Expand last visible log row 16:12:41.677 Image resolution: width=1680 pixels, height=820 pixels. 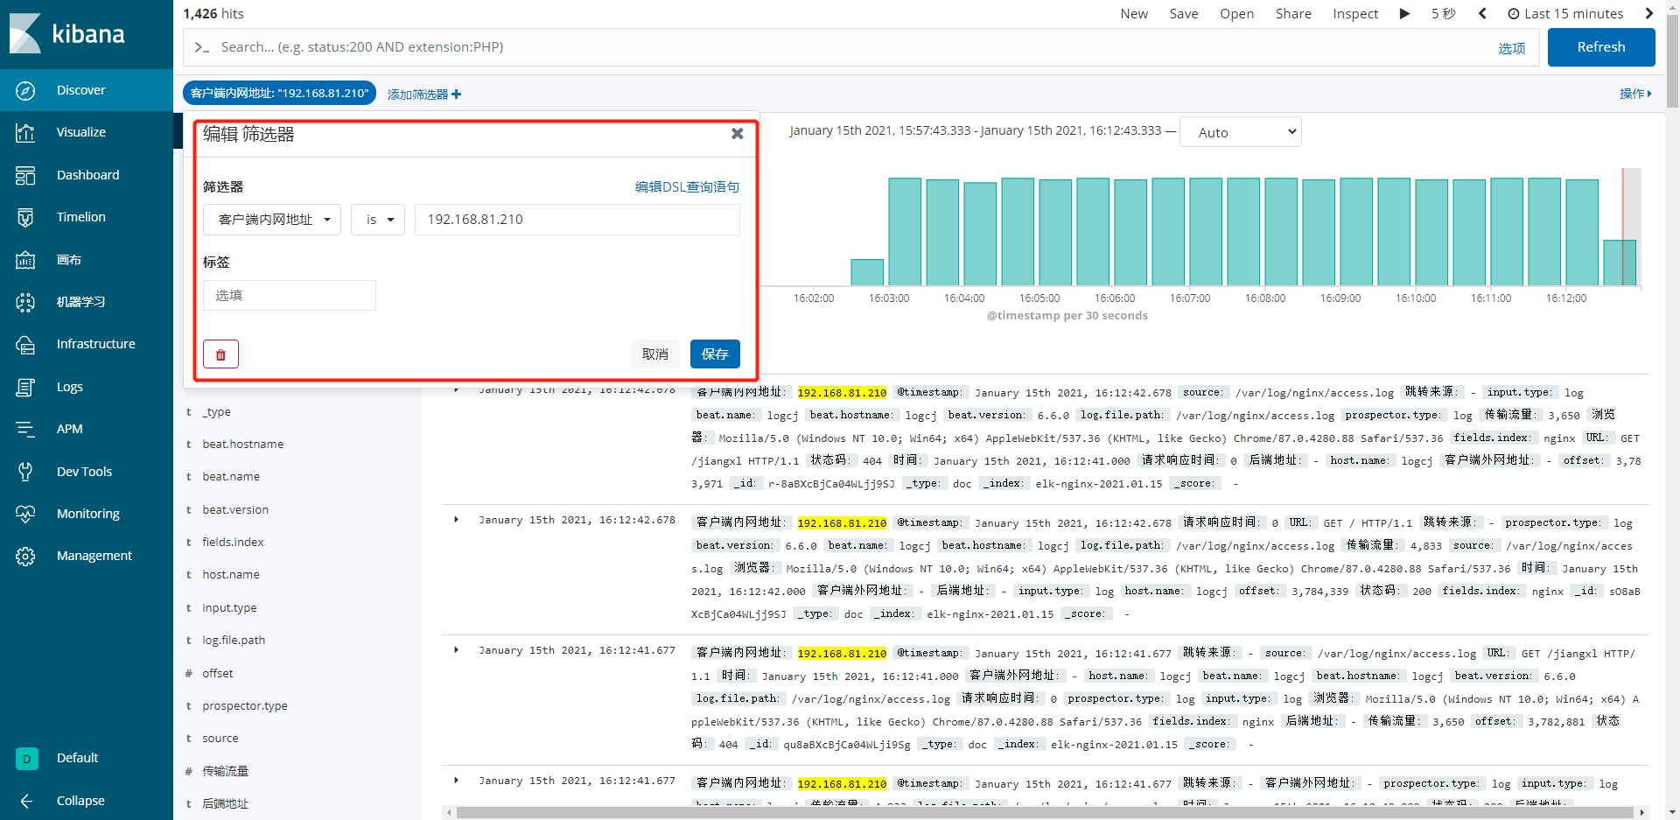(456, 781)
